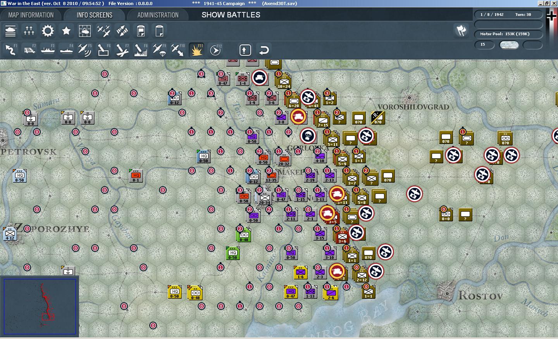Select the unit labeled 3-6 north of Gorlovka
Image resolution: width=558 pixels, height=339 pixels.
(271, 98)
